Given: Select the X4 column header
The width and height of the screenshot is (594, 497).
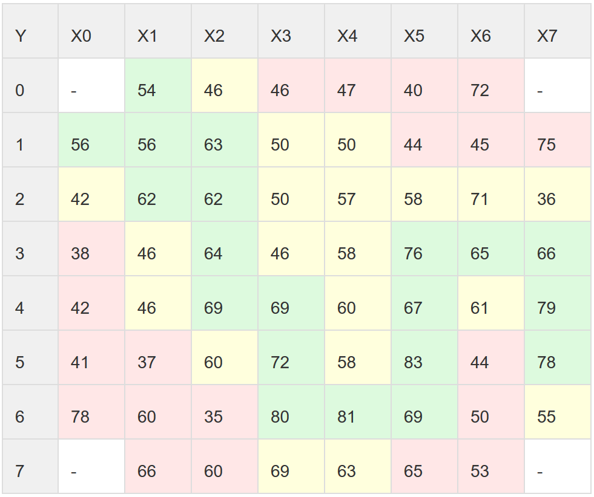Looking at the screenshot, I should (358, 31).
